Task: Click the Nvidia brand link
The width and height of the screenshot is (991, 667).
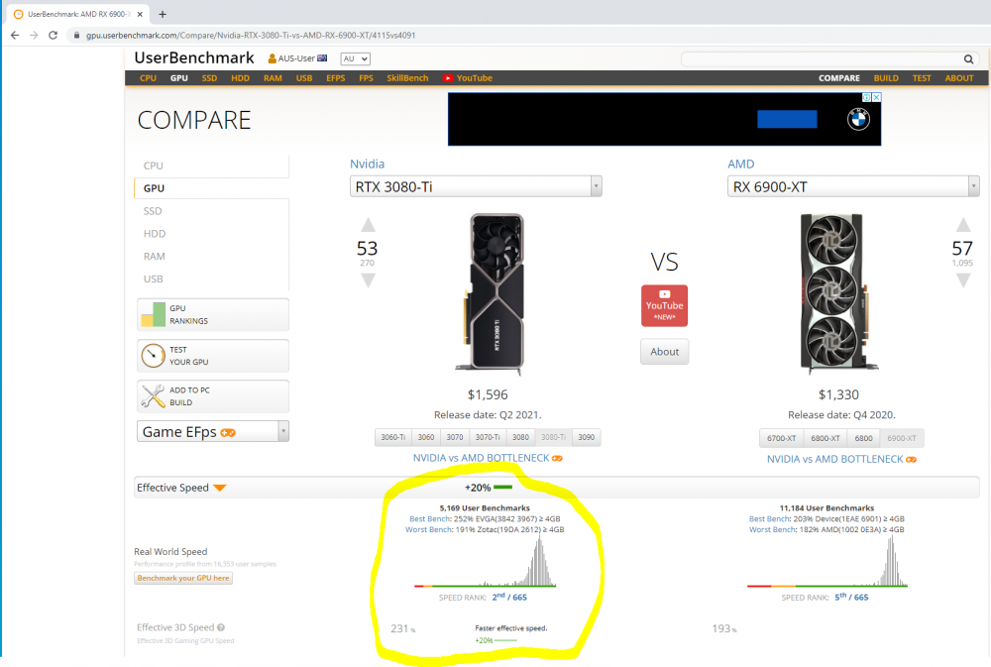Action: click(x=368, y=164)
